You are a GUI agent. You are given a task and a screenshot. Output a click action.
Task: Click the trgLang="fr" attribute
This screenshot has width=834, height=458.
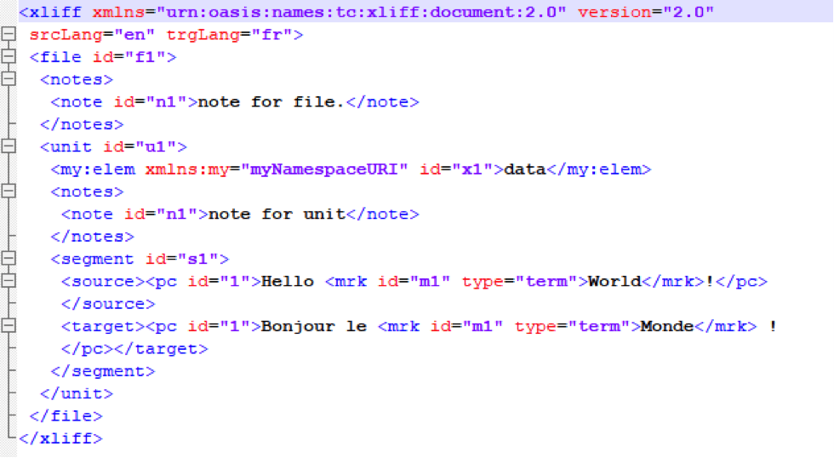[x=230, y=35]
